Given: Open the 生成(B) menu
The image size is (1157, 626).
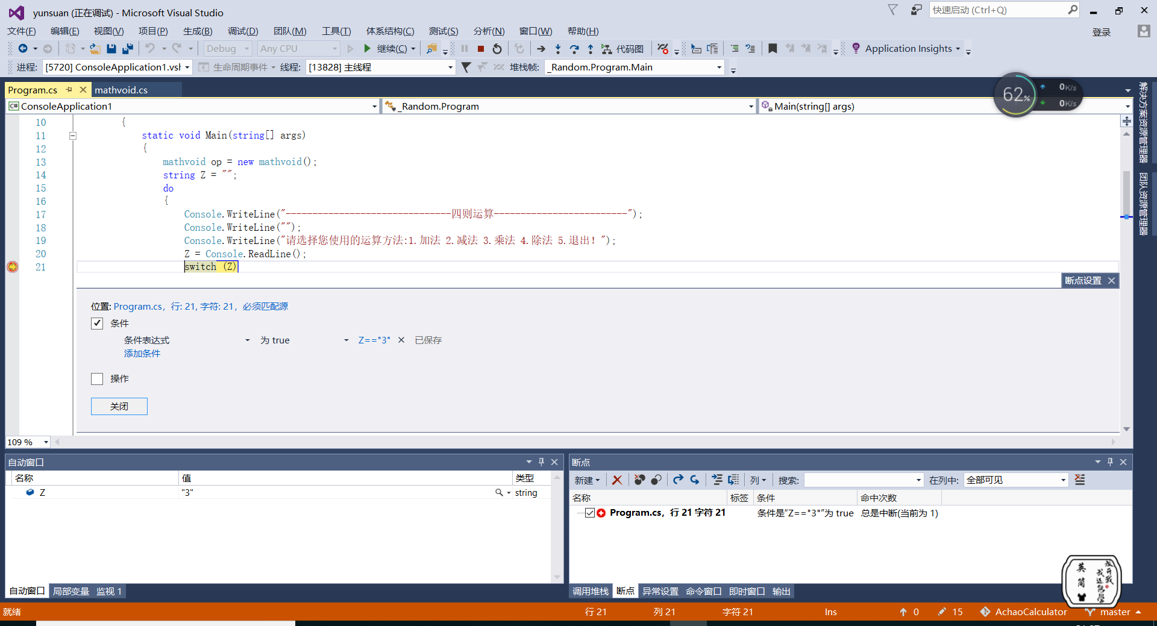Looking at the screenshot, I should click(198, 31).
